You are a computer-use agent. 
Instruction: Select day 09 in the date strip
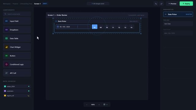(101, 27)
